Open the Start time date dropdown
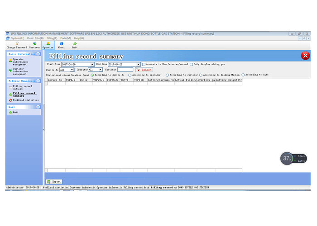 click(93, 64)
